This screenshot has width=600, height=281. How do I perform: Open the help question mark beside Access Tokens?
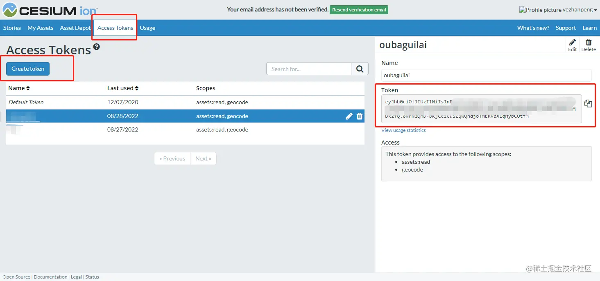[x=97, y=47]
